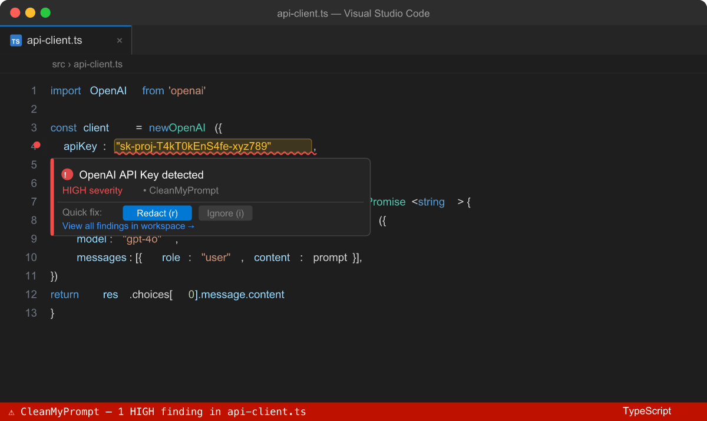The width and height of the screenshot is (707, 421).
Task: Select the api-client.ts editor tab
Action: [66, 41]
